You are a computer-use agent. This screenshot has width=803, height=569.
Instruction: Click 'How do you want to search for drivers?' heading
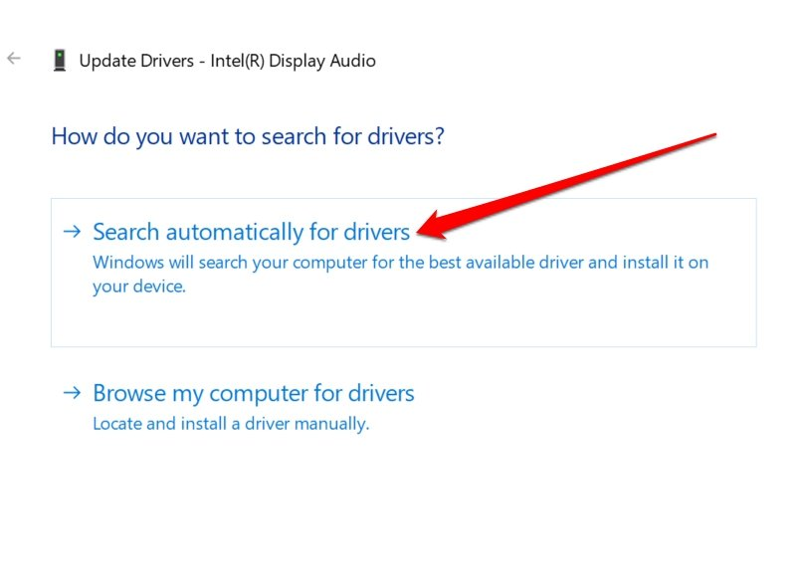pyautogui.click(x=248, y=136)
